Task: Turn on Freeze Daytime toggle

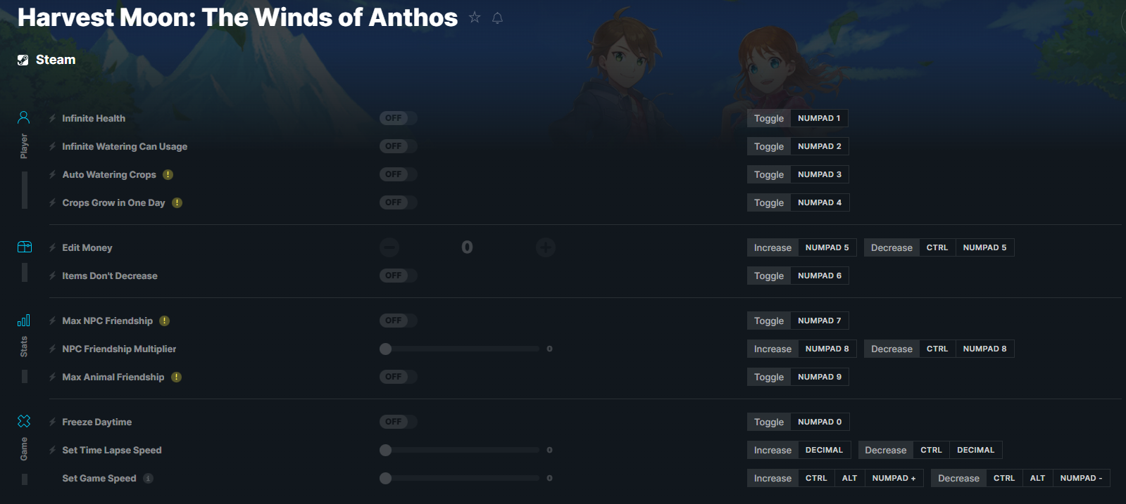Action: pyautogui.click(x=399, y=422)
